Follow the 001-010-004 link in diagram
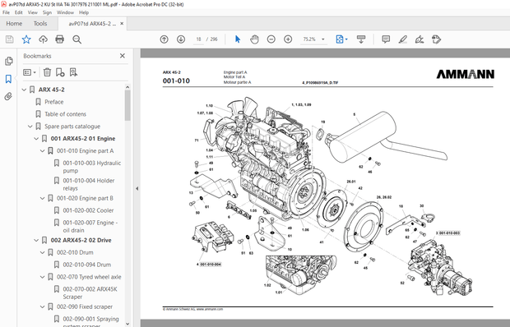This screenshot has height=327, width=510. pos(211,265)
